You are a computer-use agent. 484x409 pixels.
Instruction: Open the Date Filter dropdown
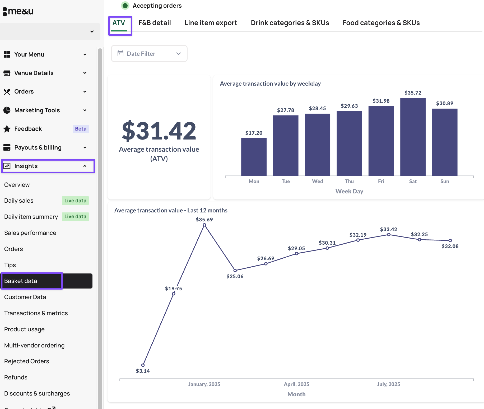pyautogui.click(x=149, y=54)
